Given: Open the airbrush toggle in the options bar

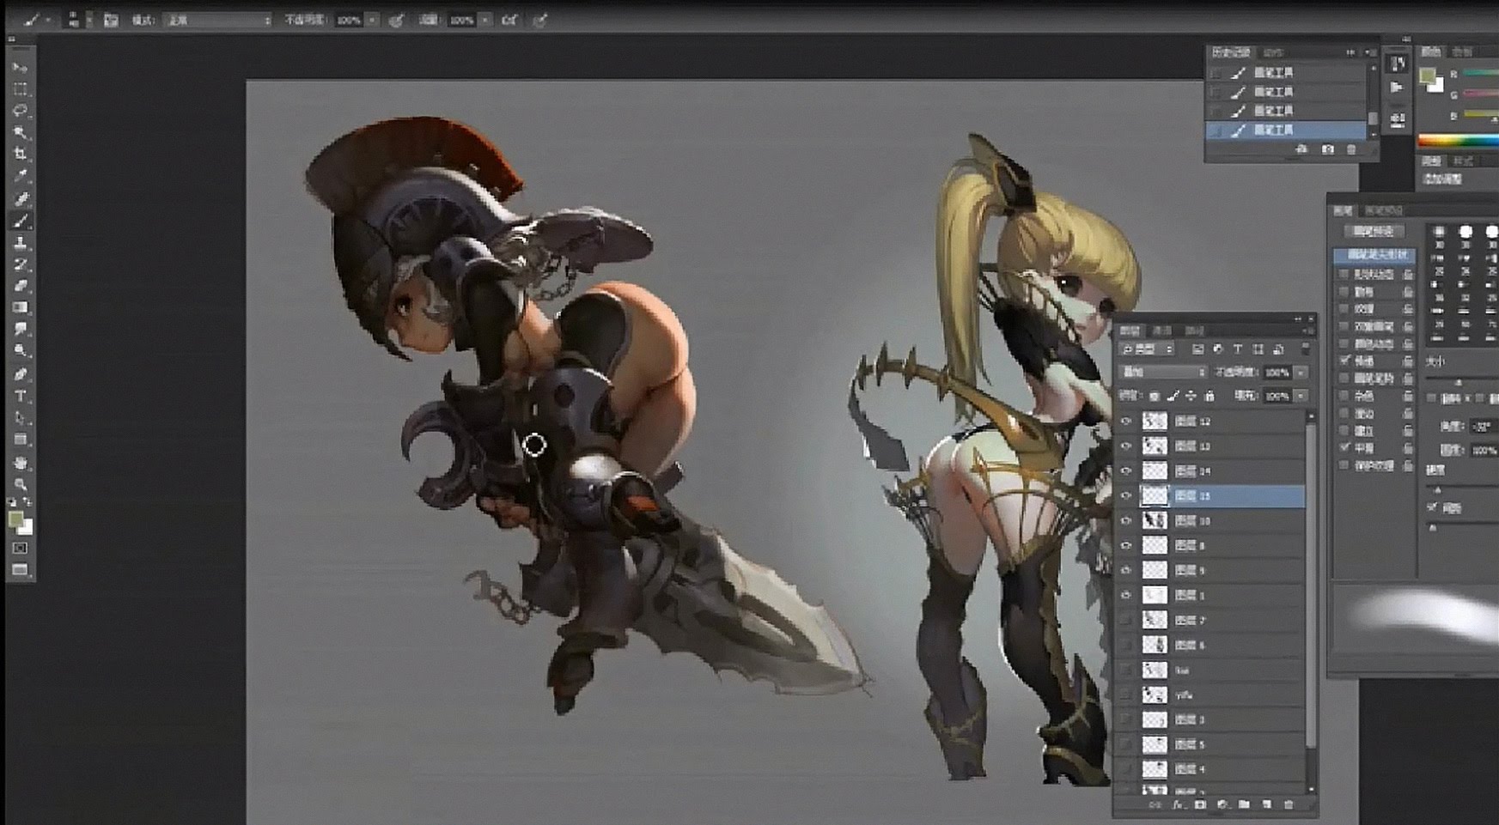Looking at the screenshot, I should pyautogui.click(x=507, y=19).
